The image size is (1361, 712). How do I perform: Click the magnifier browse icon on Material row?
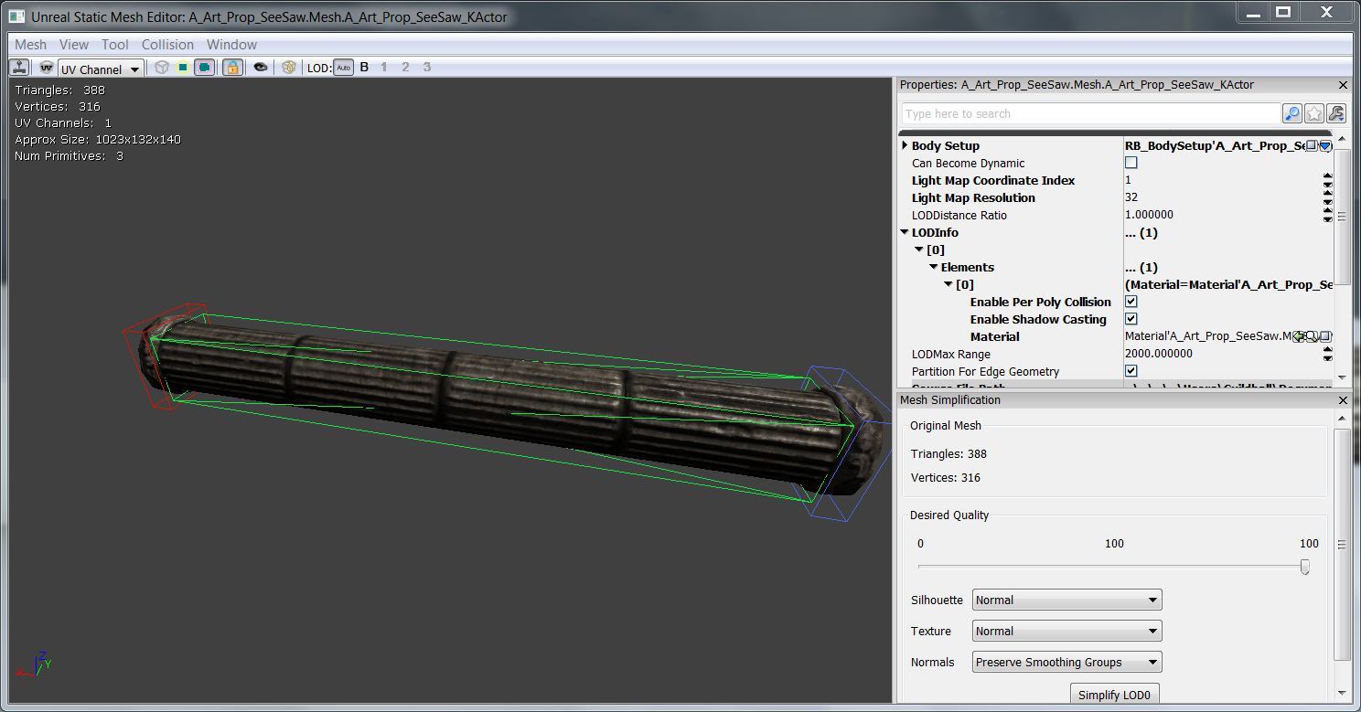click(x=1312, y=337)
